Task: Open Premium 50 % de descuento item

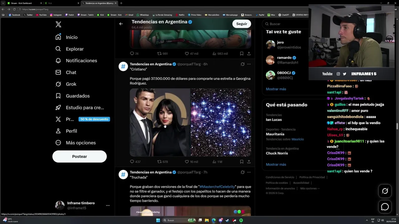Action: [82, 119]
